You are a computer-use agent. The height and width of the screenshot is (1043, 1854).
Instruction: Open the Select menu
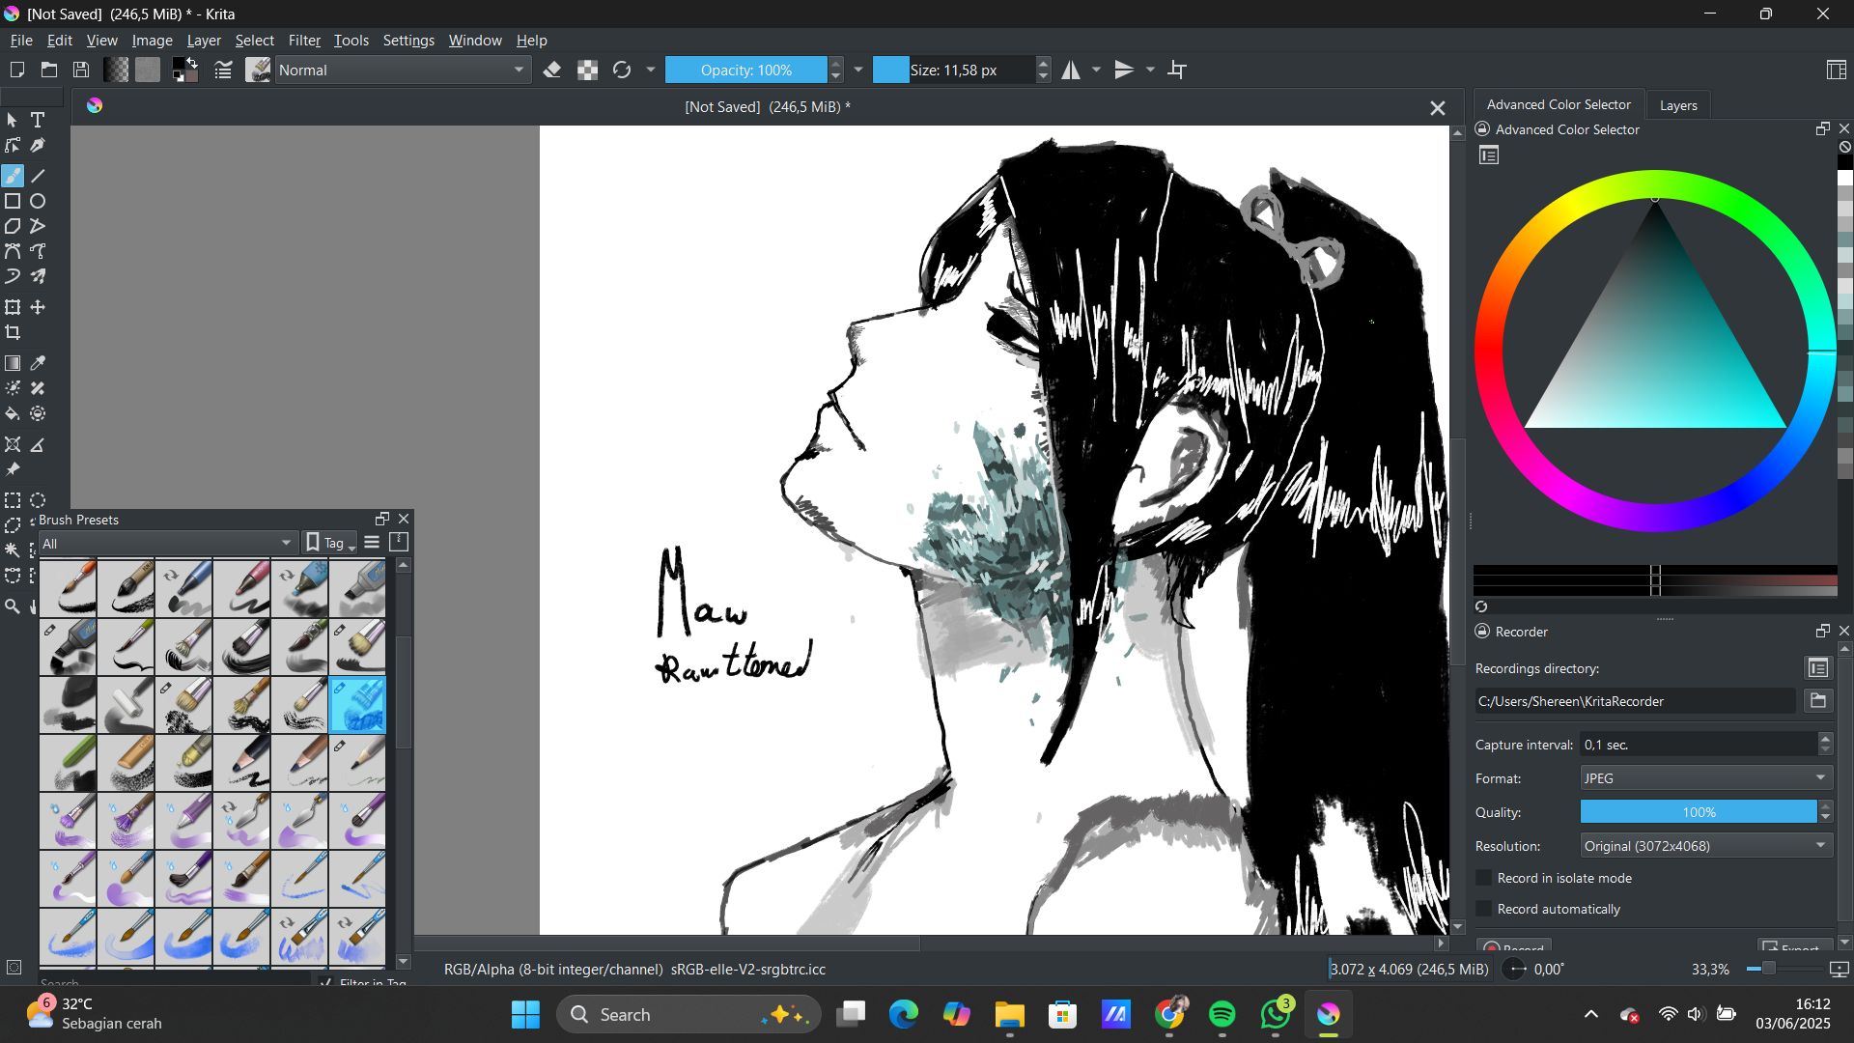(x=255, y=41)
